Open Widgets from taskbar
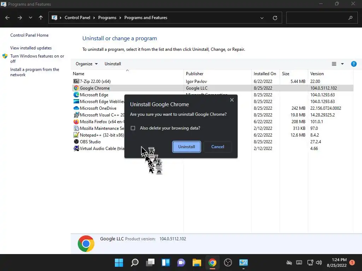The height and width of the screenshot is (271, 362). tap(166, 263)
